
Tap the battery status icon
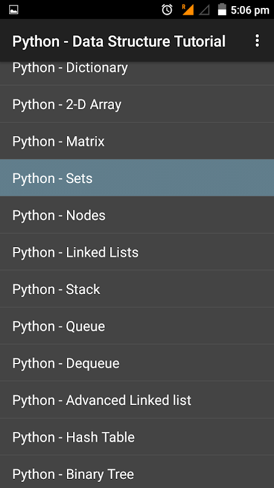point(222,9)
